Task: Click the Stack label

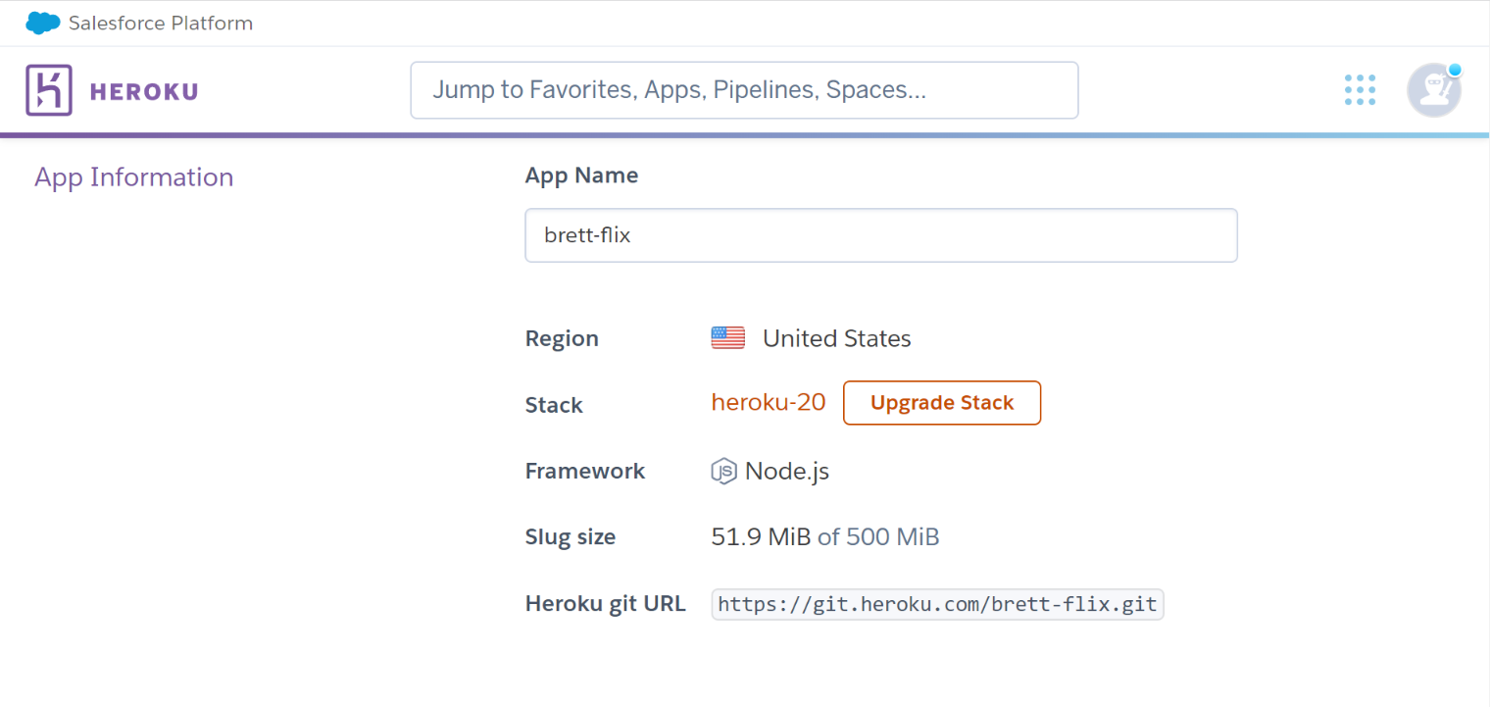Action: pos(554,405)
